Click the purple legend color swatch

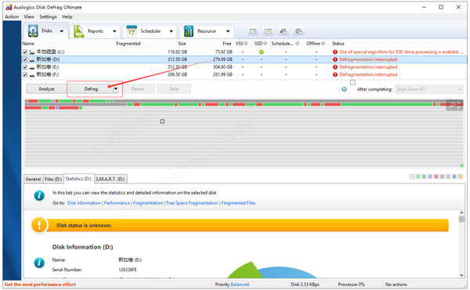(x=430, y=177)
